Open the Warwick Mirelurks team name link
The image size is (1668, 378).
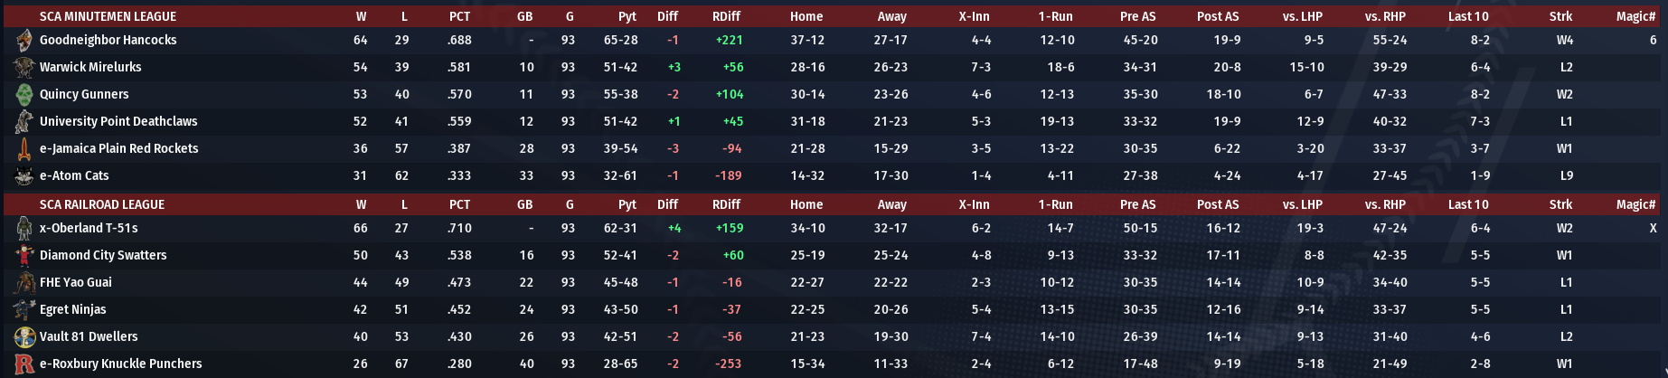point(90,67)
